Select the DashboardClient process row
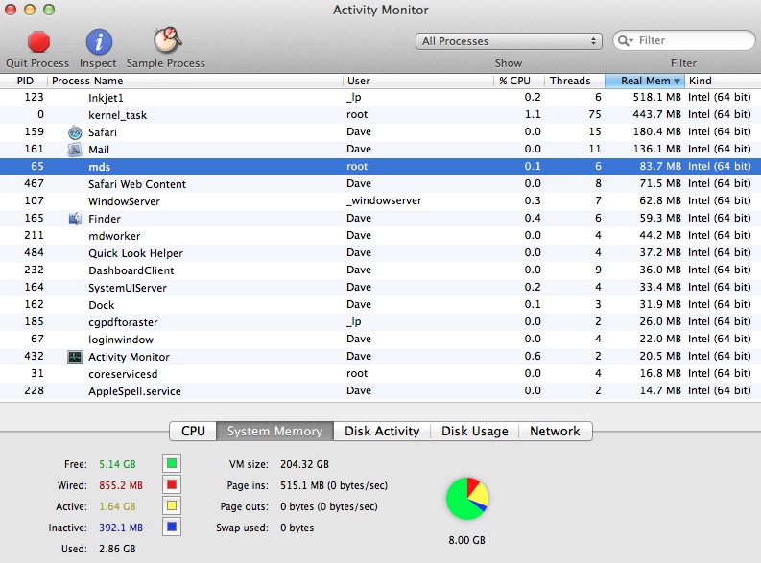 pos(380,270)
